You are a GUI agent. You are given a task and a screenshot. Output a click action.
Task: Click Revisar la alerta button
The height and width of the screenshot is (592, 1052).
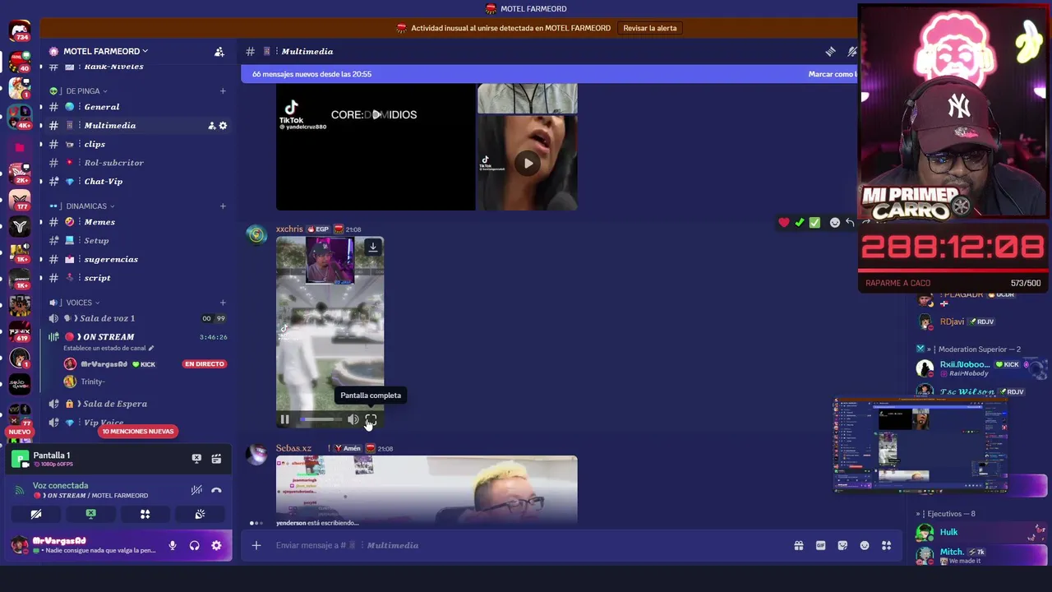tap(650, 28)
